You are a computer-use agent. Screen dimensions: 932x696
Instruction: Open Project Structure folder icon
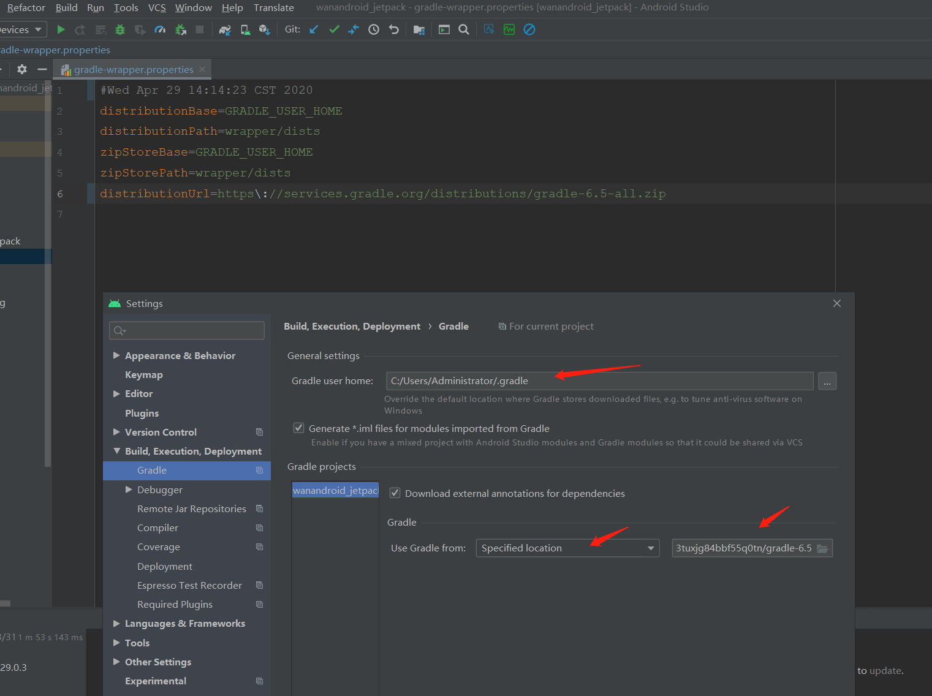419,29
